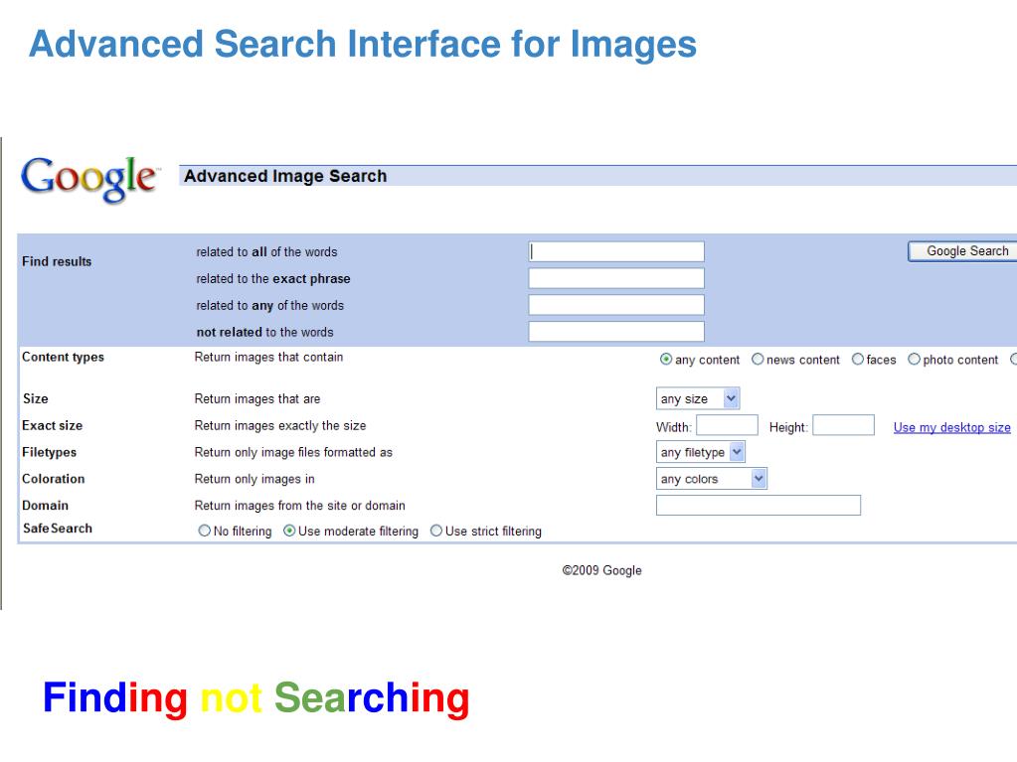Click the 'Advanced Image Search' heading
Viewport: 1017px width, 762px height.
[x=284, y=176]
